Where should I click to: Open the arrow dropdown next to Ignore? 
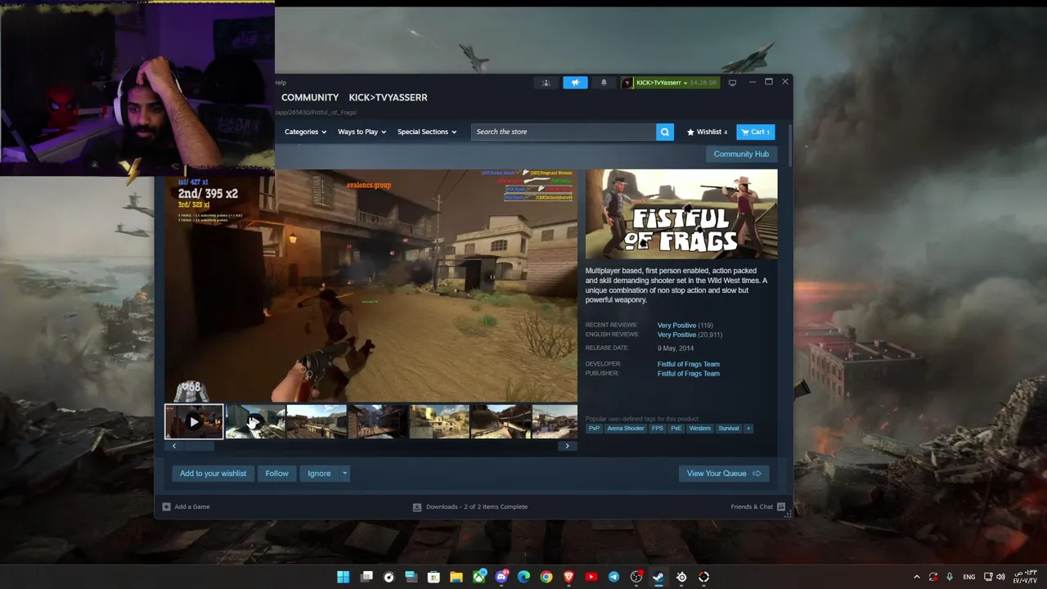point(344,474)
